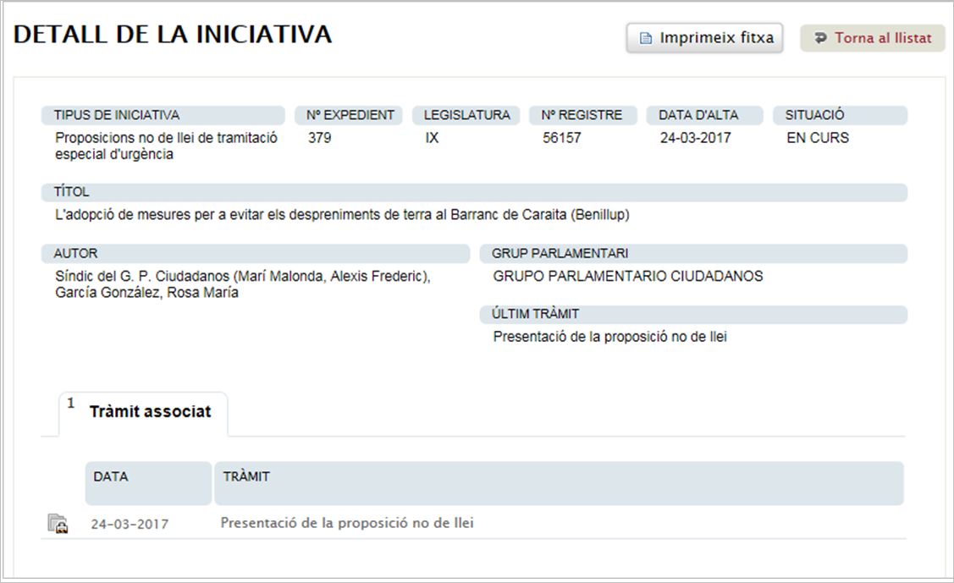The height and width of the screenshot is (583, 954).
Task: Click the GRUPO PARLAMENTARIO CIUDADANOS value
Action: pyautogui.click(x=627, y=276)
